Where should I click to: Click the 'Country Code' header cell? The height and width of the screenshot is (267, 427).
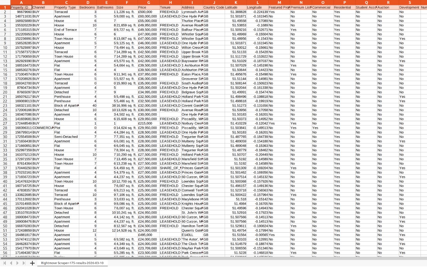(214, 7)
